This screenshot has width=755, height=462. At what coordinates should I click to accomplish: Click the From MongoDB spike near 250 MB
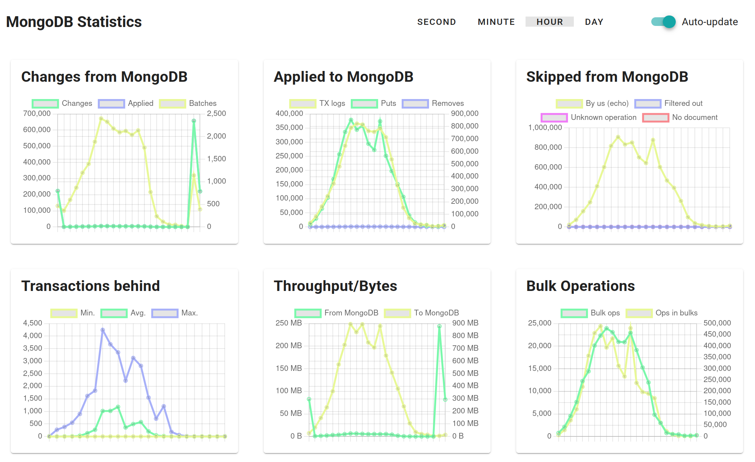coord(439,326)
